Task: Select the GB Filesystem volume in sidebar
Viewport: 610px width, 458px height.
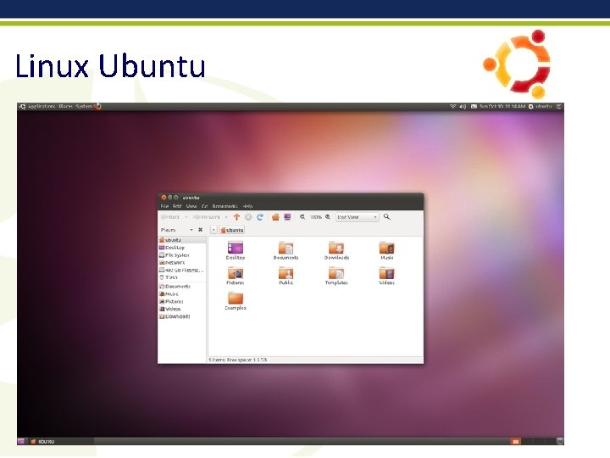Action: 182,270
